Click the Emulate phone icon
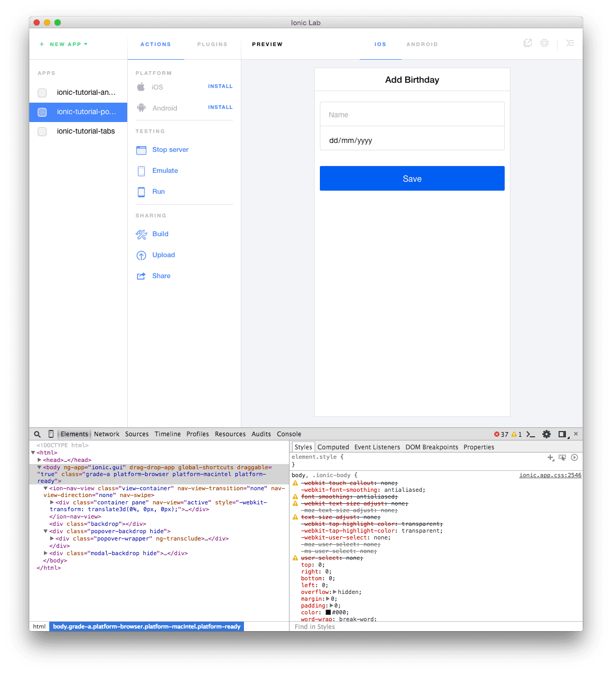This screenshot has width=612, height=673. pyautogui.click(x=141, y=171)
